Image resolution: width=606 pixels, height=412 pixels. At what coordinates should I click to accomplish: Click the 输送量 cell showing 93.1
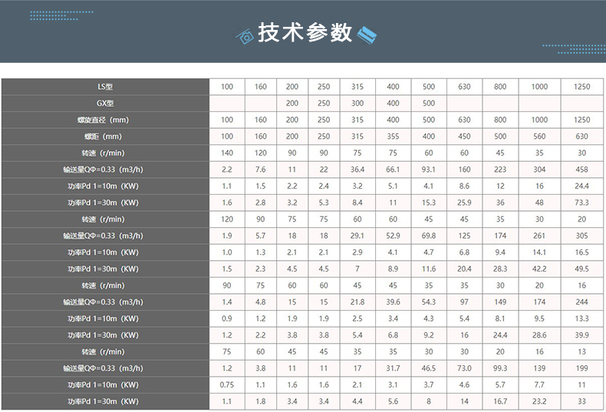tap(429, 170)
